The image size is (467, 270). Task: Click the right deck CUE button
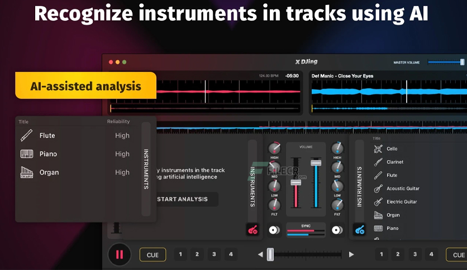point(457,255)
